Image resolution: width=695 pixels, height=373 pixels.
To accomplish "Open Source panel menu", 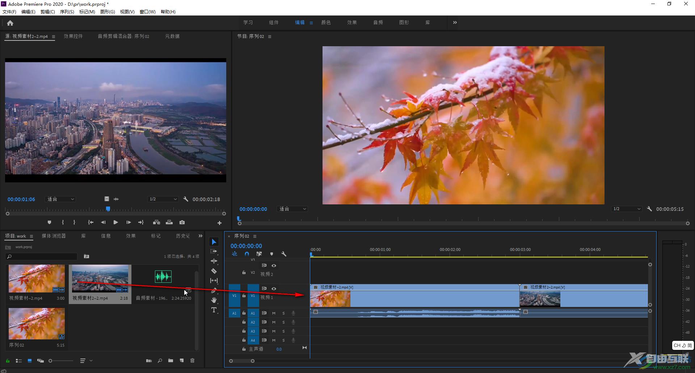I will pos(54,36).
